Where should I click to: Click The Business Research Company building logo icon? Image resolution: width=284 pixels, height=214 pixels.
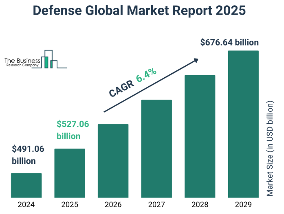pyautogui.click(x=50, y=59)
